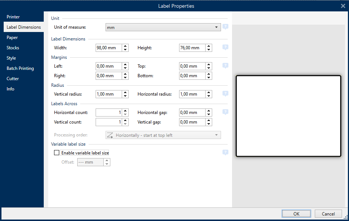Click the help icon for Labels Across section

coord(225,112)
